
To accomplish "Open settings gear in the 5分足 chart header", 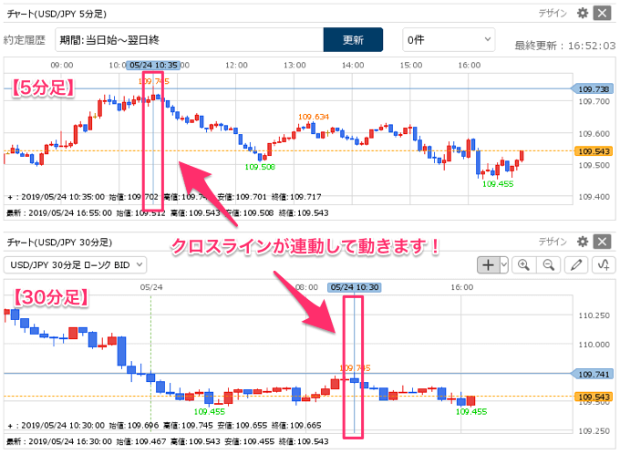I will pos(582,14).
